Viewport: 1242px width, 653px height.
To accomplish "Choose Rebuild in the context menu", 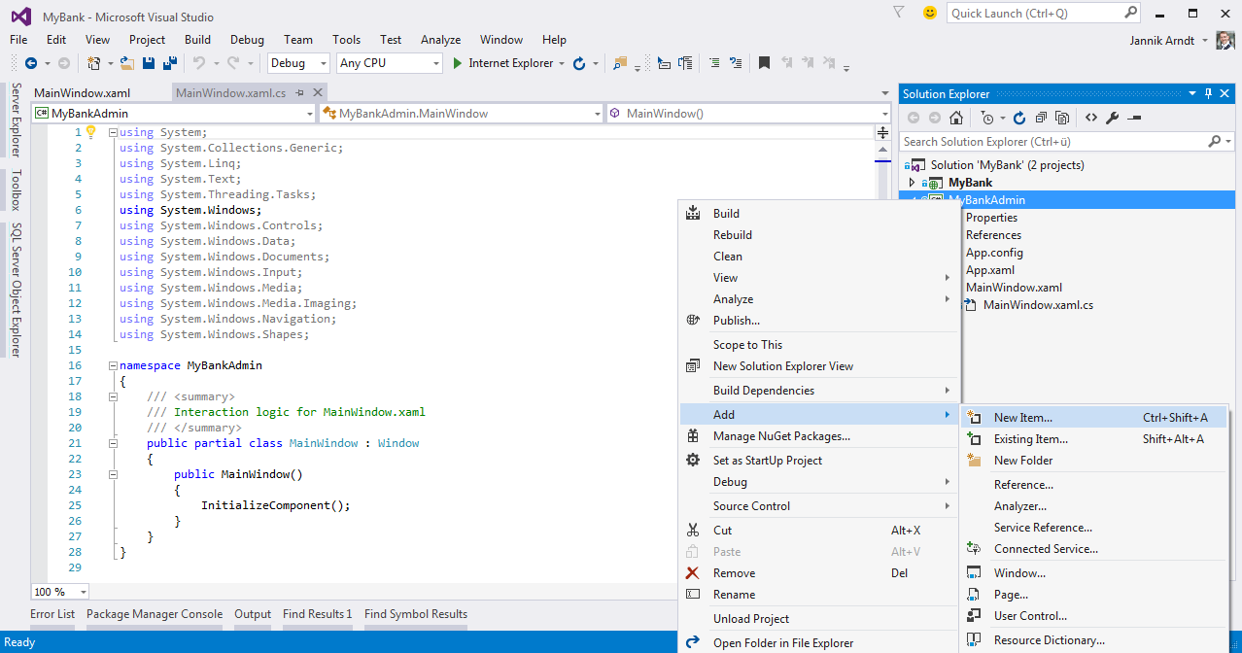I will (x=819, y=235).
